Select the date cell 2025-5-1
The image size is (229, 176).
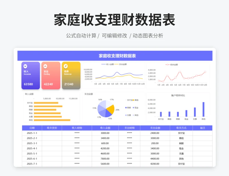click(32, 154)
